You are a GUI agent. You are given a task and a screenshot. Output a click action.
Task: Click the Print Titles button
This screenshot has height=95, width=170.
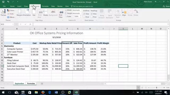(61, 13)
